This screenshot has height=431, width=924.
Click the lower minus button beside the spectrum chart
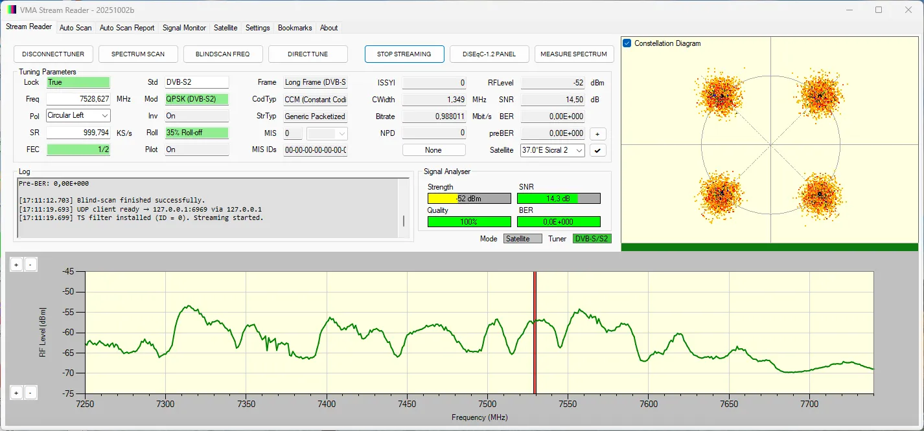tap(30, 393)
